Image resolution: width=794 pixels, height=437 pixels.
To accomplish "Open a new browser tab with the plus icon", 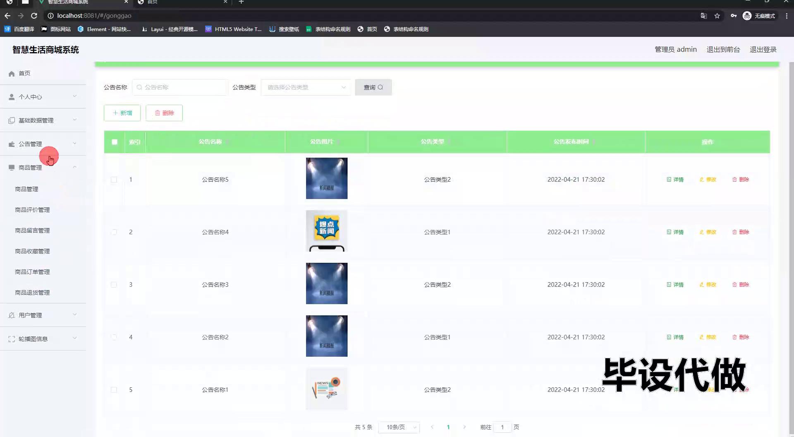I will coord(241,2).
